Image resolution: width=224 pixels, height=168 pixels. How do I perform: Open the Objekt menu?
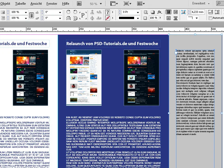(5, 4)
